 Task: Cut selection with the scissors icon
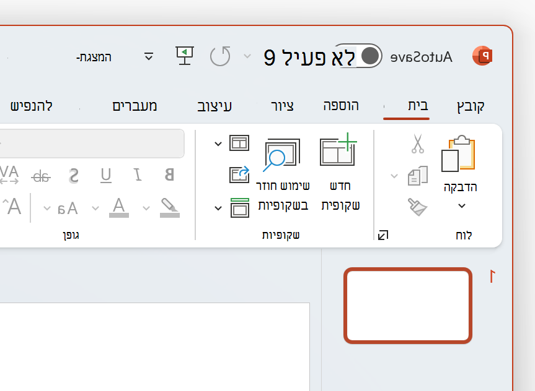coord(418,144)
